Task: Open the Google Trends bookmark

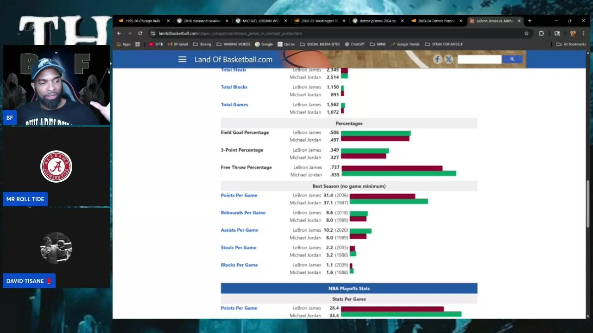Action: point(405,44)
